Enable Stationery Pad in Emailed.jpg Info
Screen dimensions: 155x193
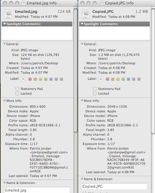(17, 89)
